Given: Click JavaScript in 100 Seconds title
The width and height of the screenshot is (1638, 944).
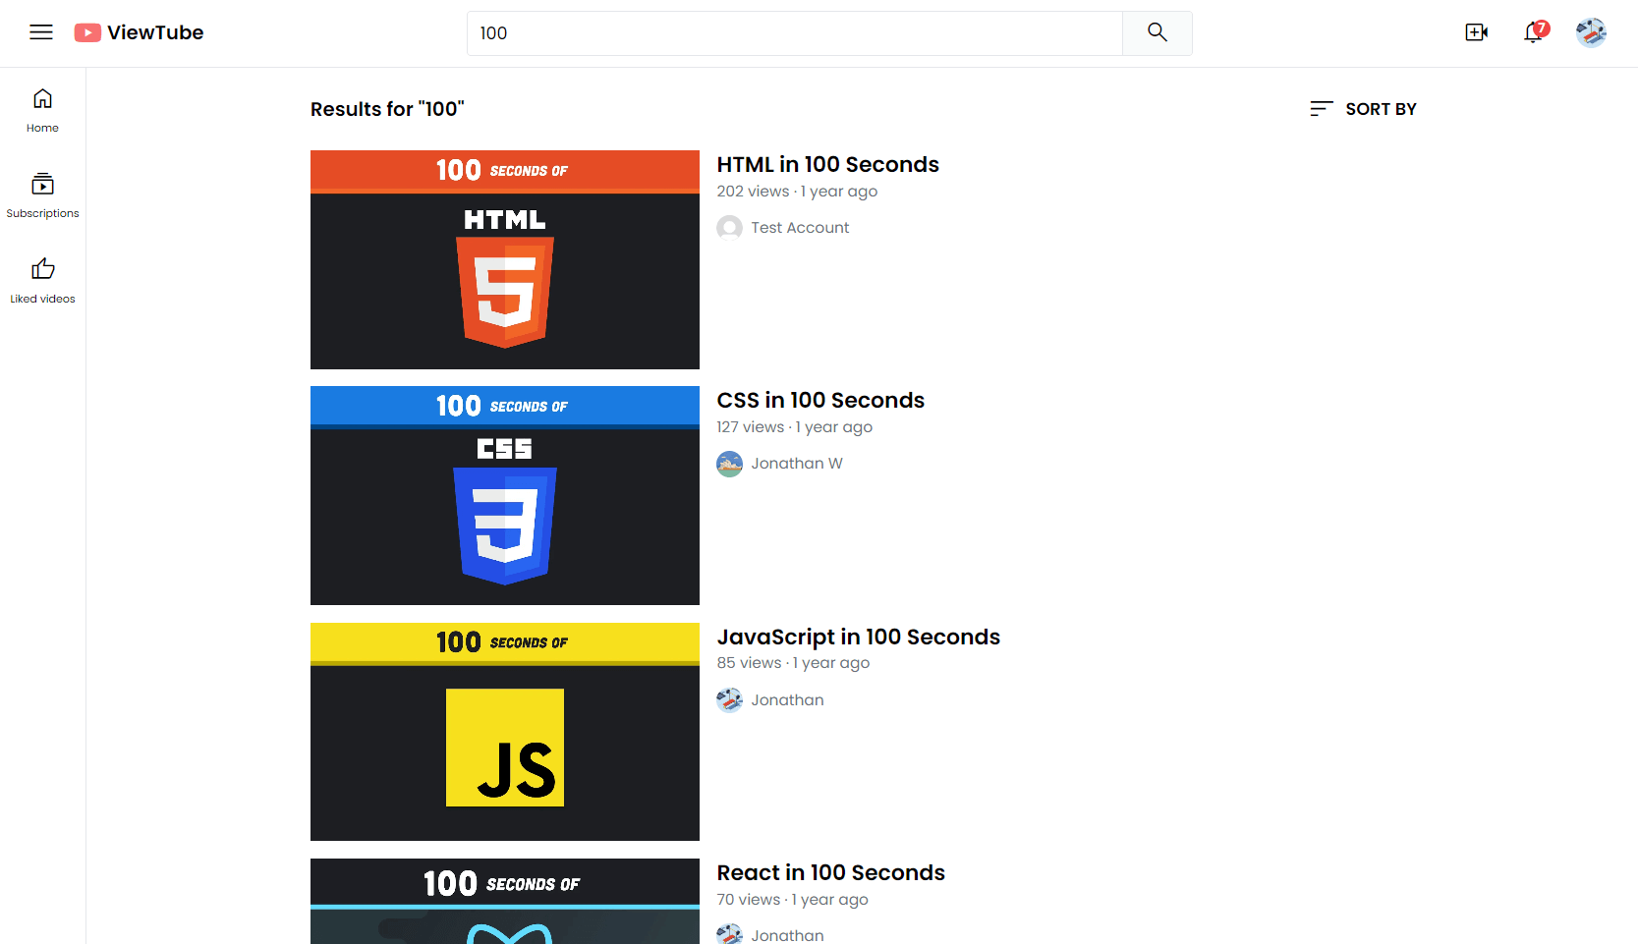Looking at the screenshot, I should pyautogui.click(x=858, y=637).
